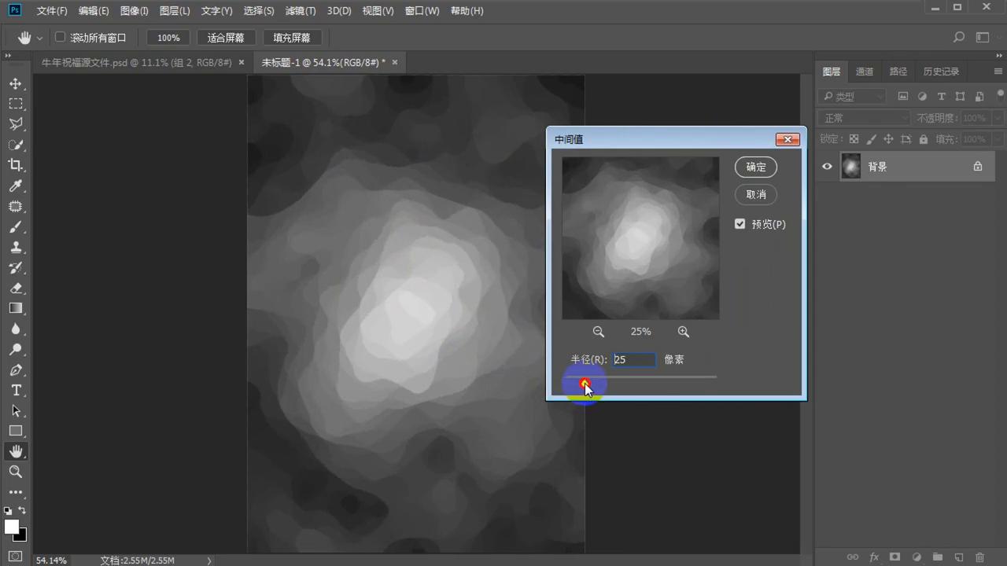Select the Eraser tool

tap(16, 288)
